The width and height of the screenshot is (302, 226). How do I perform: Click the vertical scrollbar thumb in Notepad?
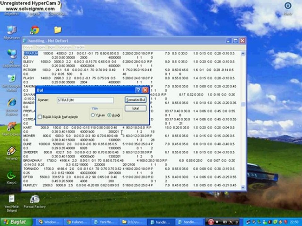click(243, 104)
